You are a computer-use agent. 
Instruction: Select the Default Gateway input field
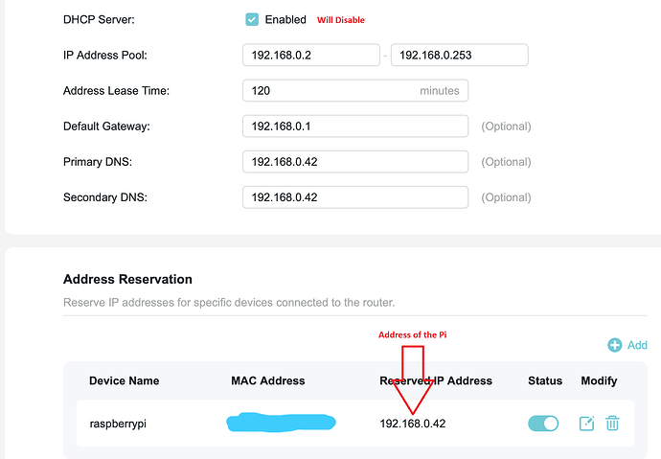click(x=354, y=126)
